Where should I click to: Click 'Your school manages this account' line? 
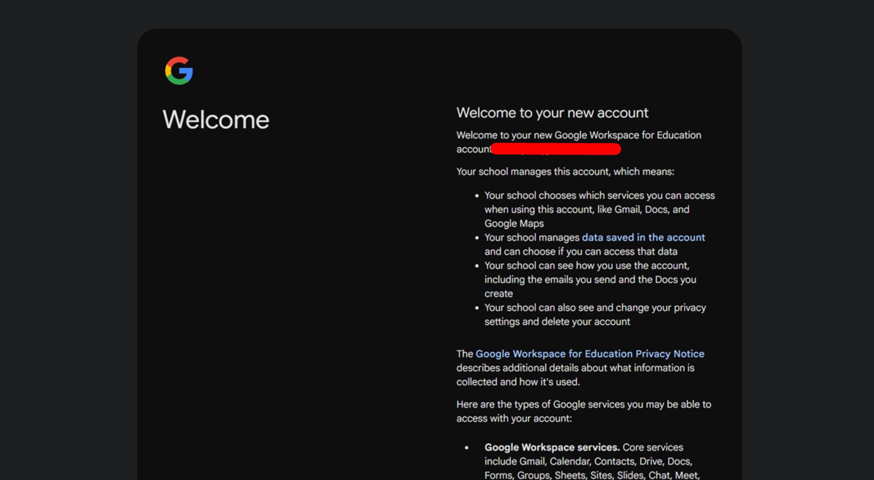point(565,172)
